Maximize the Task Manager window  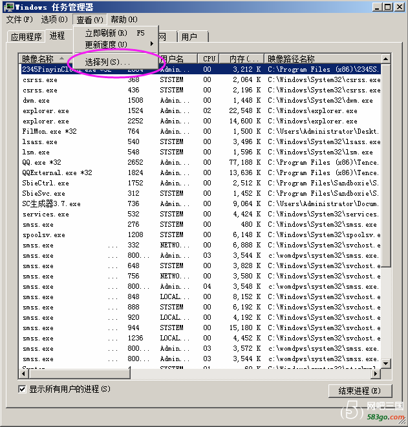pos(387,7)
